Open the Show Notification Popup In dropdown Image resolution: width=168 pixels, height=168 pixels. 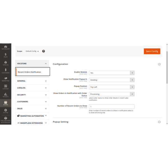[x=111, y=80]
